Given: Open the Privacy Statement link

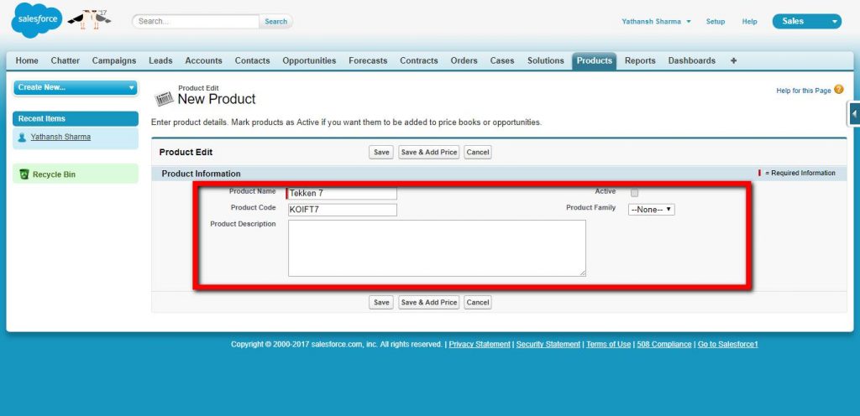Looking at the screenshot, I should 480,345.
